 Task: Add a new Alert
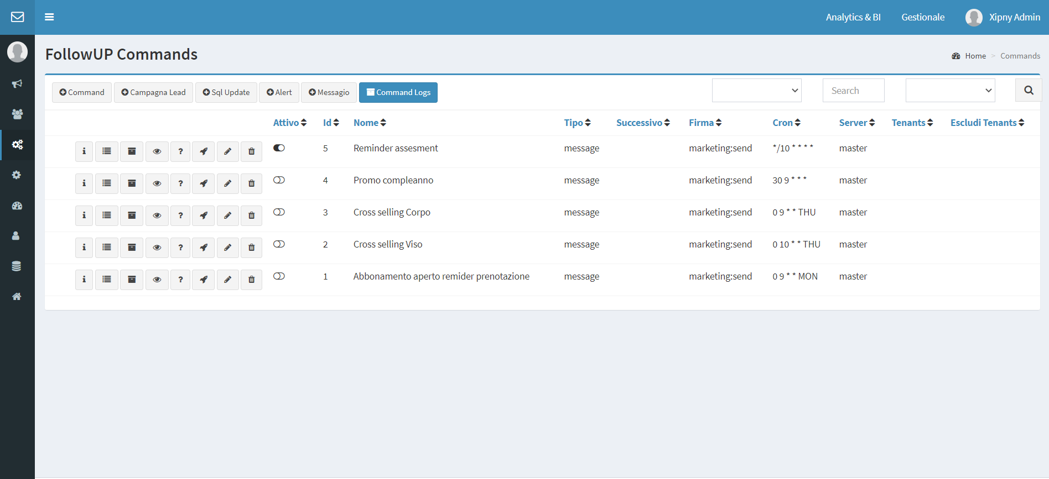click(279, 92)
